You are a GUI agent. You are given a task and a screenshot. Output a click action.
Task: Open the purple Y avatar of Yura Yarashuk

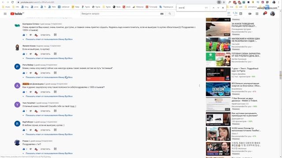pyautogui.click(x=17, y=104)
